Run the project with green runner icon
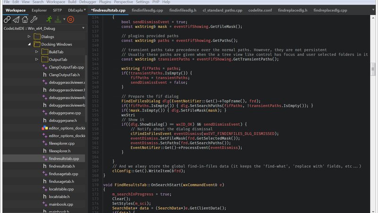 coord(49,19)
